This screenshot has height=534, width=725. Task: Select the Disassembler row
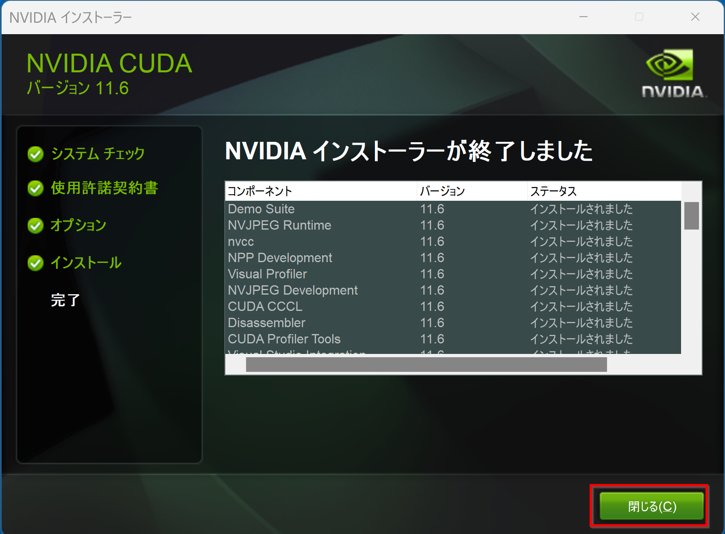(x=453, y=323)
